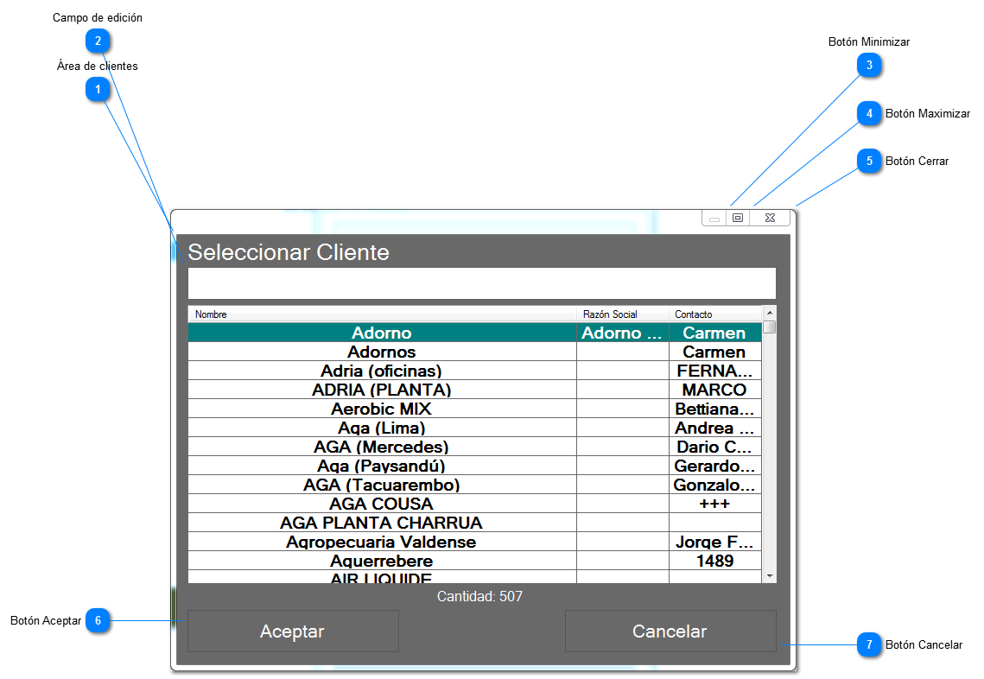Viewport: 984px width, 679px height.
Task: Choose the Adria (oficinas) client
Action: 382,371
